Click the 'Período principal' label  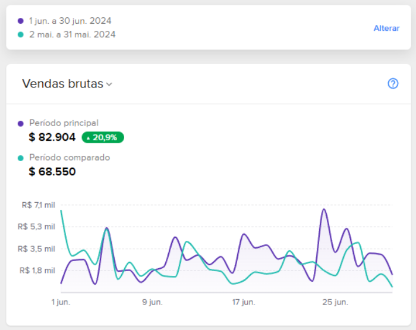click(64, 123)
